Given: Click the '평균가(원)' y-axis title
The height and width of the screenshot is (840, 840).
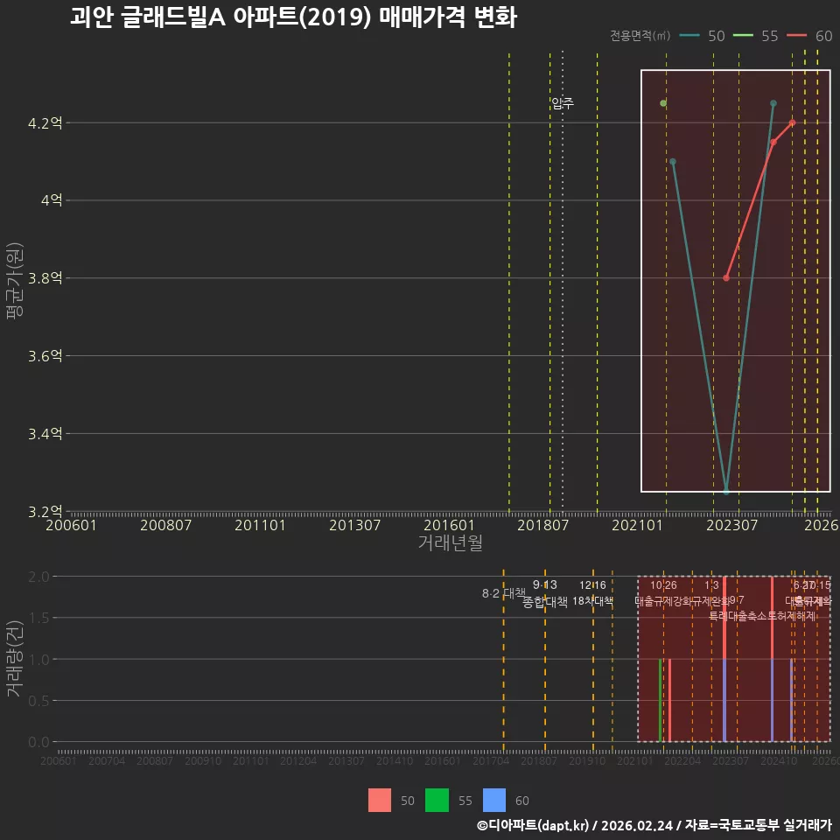Looking at the screenshot, I should [x=15, y=280].
